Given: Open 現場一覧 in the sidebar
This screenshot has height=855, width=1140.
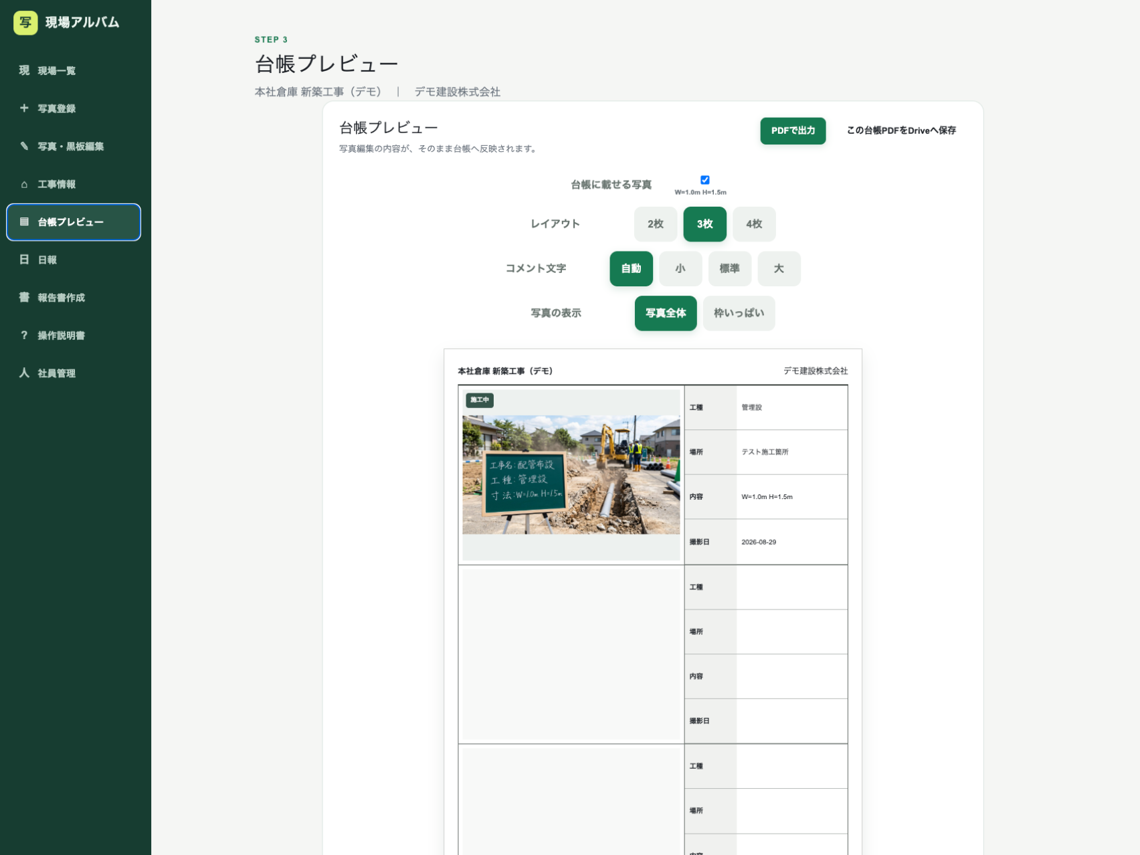Looking at the screenshot, I should [x=74, y=70].
